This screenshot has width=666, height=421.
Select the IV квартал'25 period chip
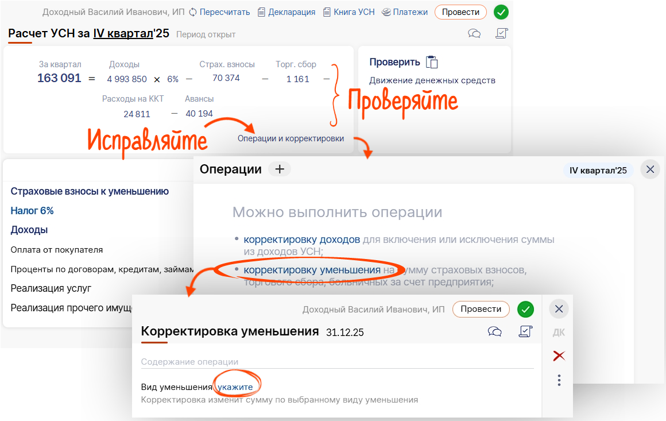pos(598,171)
